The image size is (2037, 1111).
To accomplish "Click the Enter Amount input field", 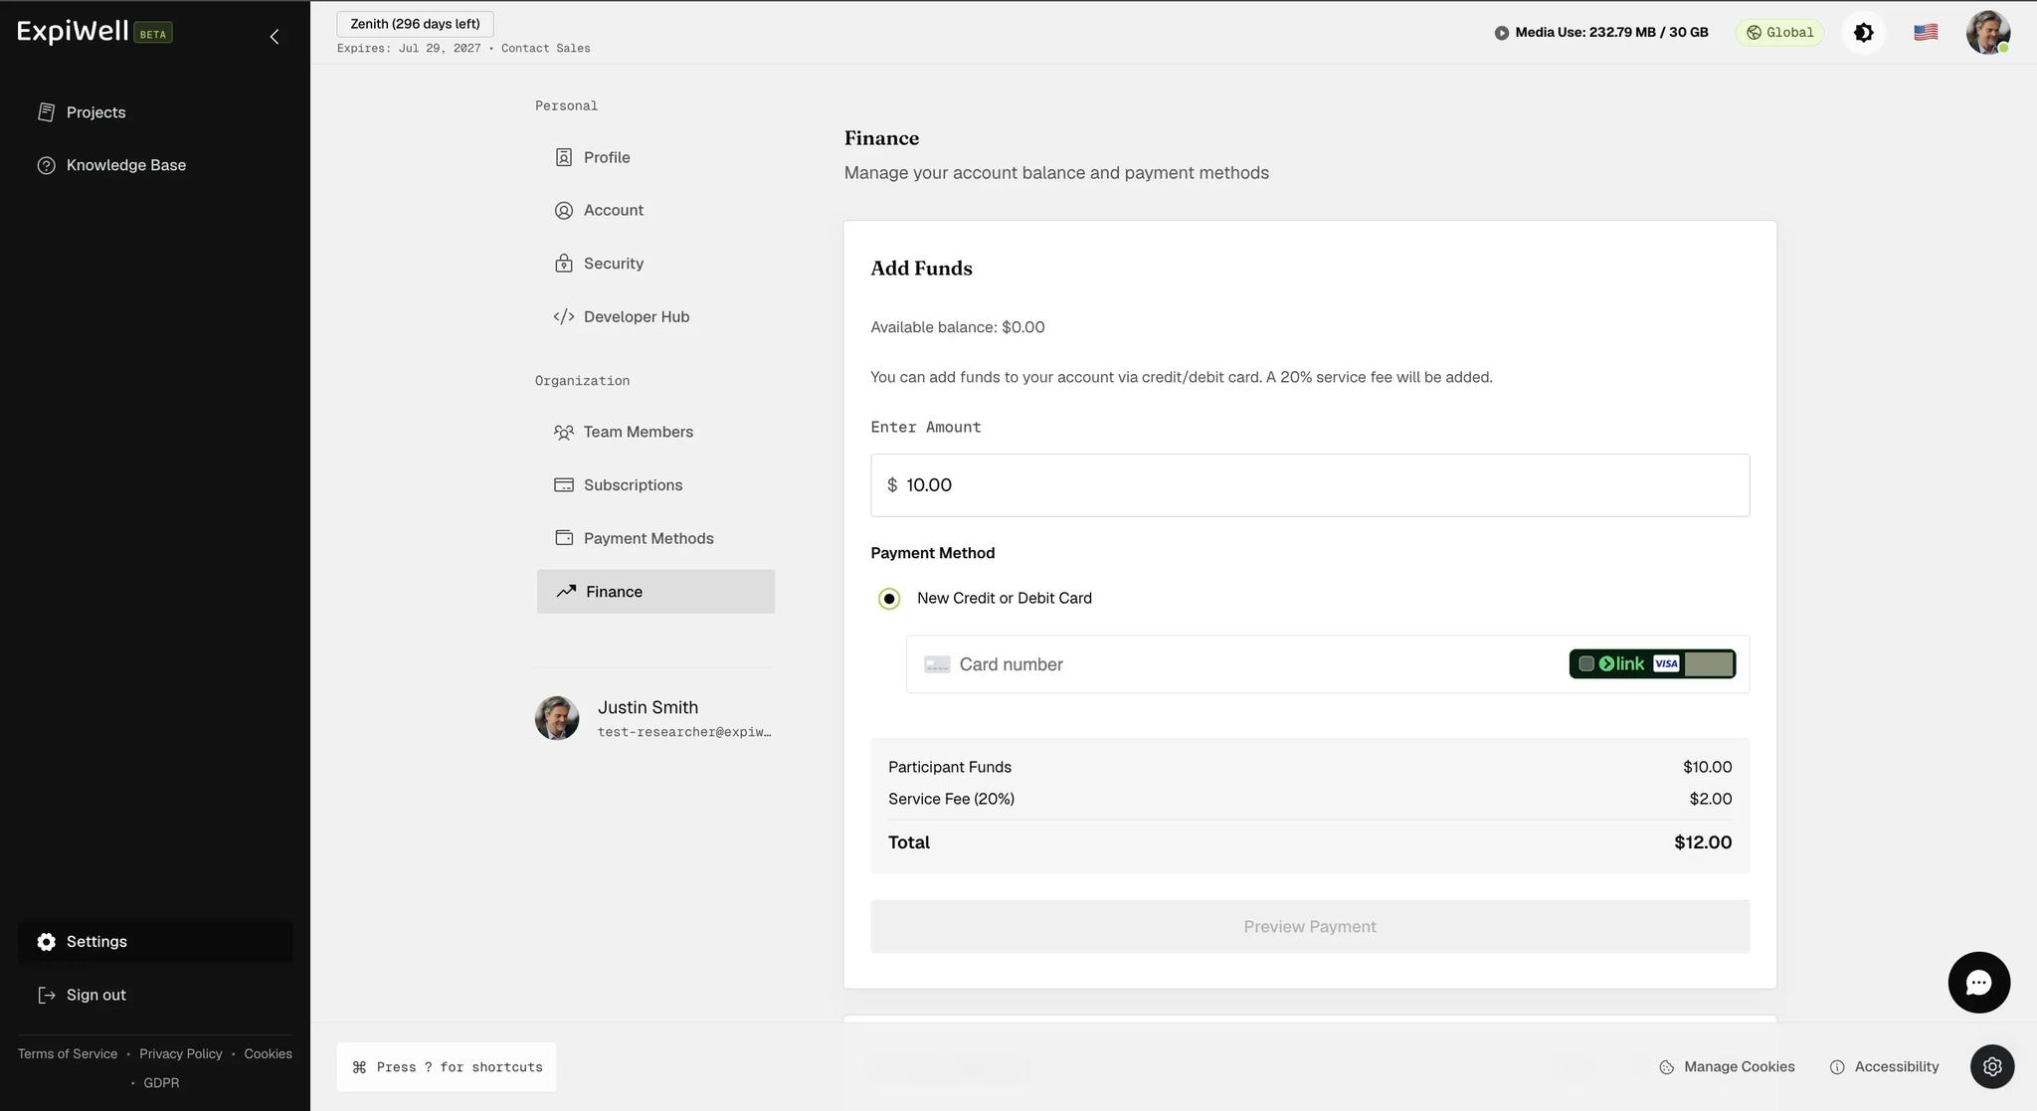I will (1310, 485).
